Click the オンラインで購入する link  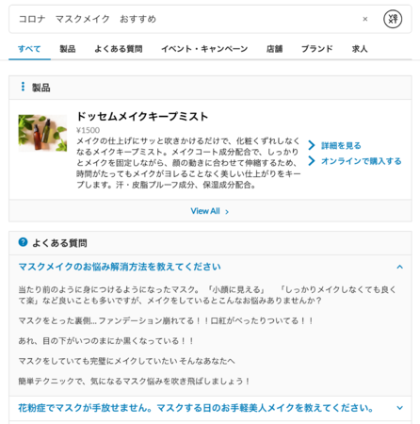click(x=362, y=161)
